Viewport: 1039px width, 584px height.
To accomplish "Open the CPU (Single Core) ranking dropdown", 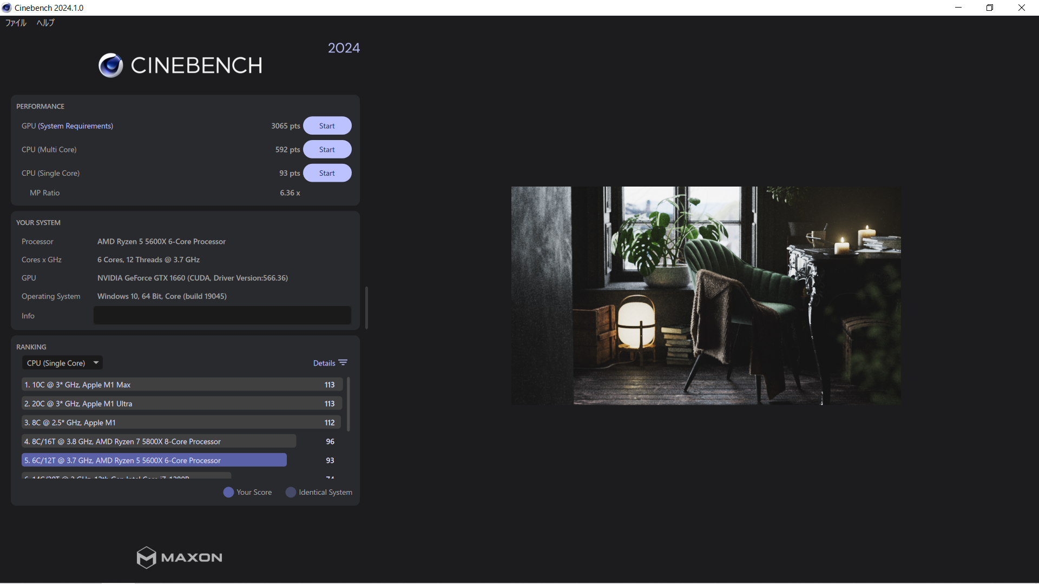I will tap(62, 363).
